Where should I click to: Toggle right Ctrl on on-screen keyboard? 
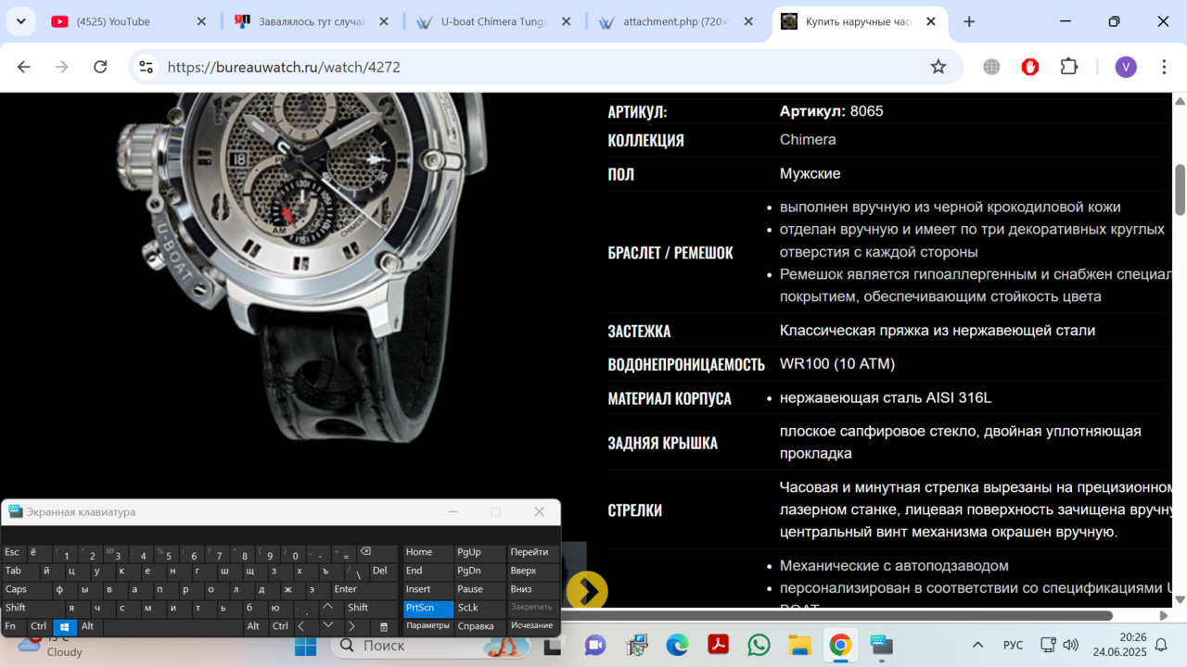click(x=280, y=626)
